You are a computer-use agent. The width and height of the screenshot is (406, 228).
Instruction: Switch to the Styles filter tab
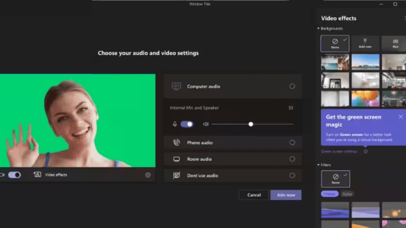point(347,194)
